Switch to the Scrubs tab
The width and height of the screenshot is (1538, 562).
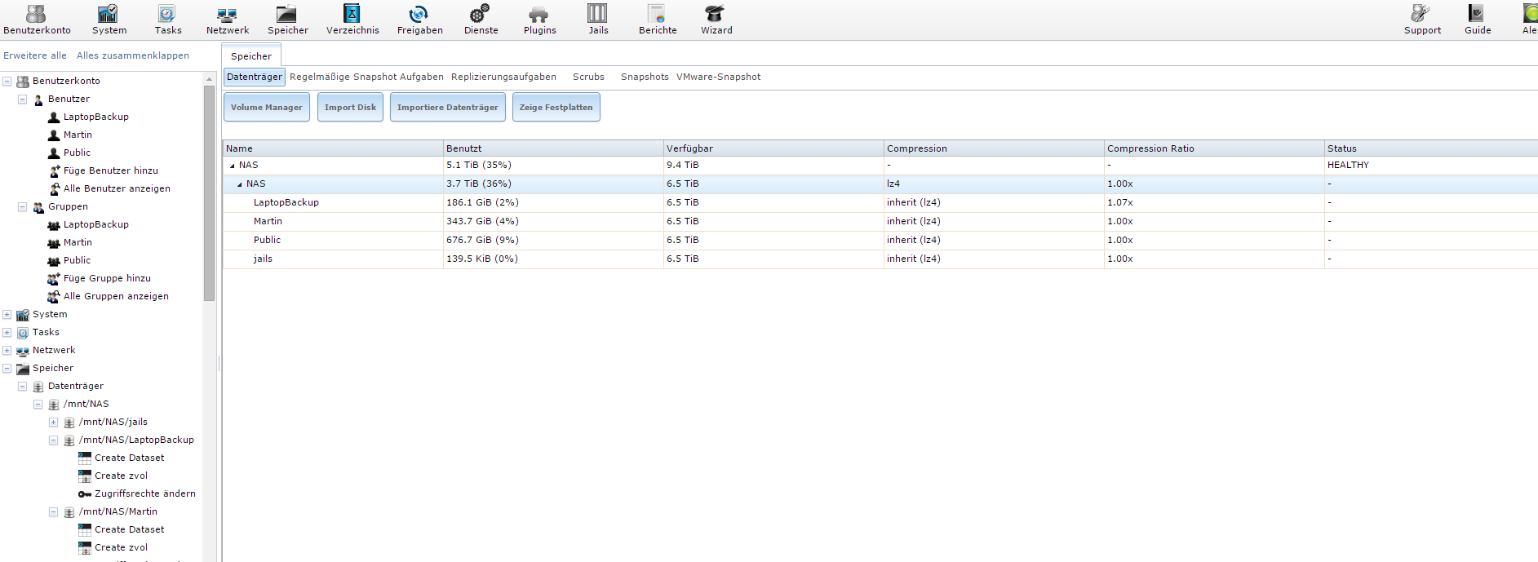(x=588, y=77)
